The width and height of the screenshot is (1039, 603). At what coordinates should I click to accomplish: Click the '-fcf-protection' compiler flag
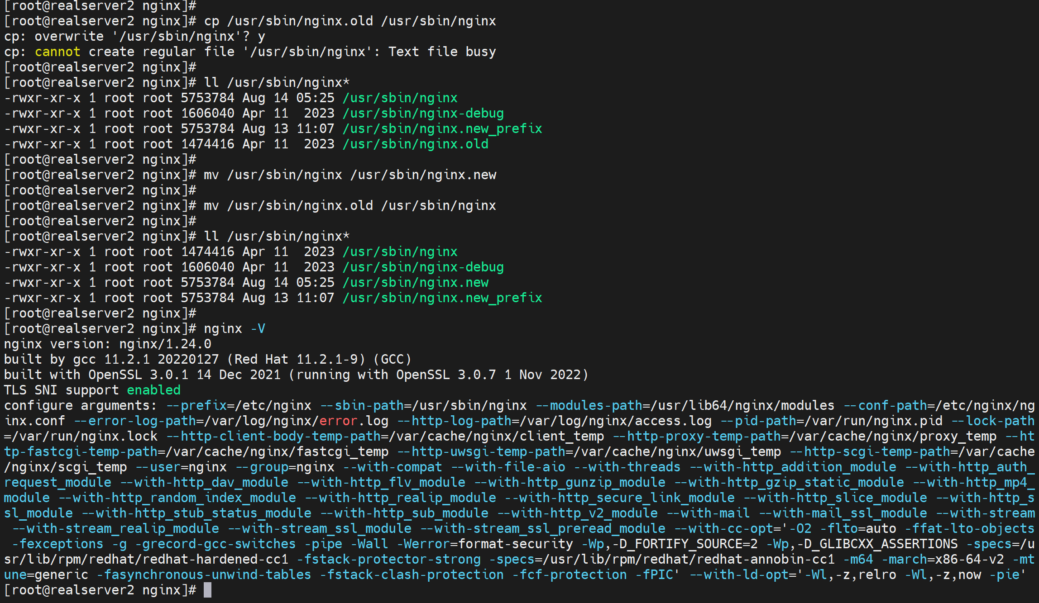pos(570,575)
